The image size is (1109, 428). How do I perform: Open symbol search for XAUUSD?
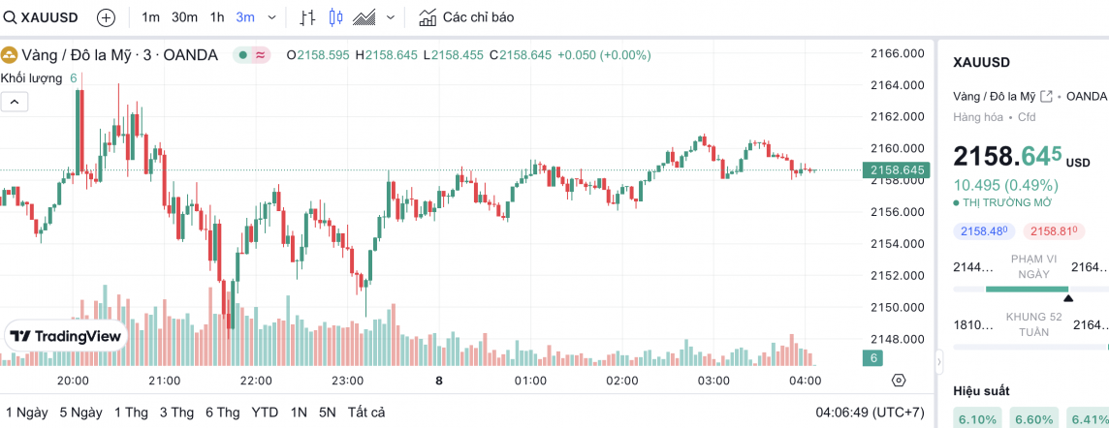pyautogui.click(x=43, y=17)
